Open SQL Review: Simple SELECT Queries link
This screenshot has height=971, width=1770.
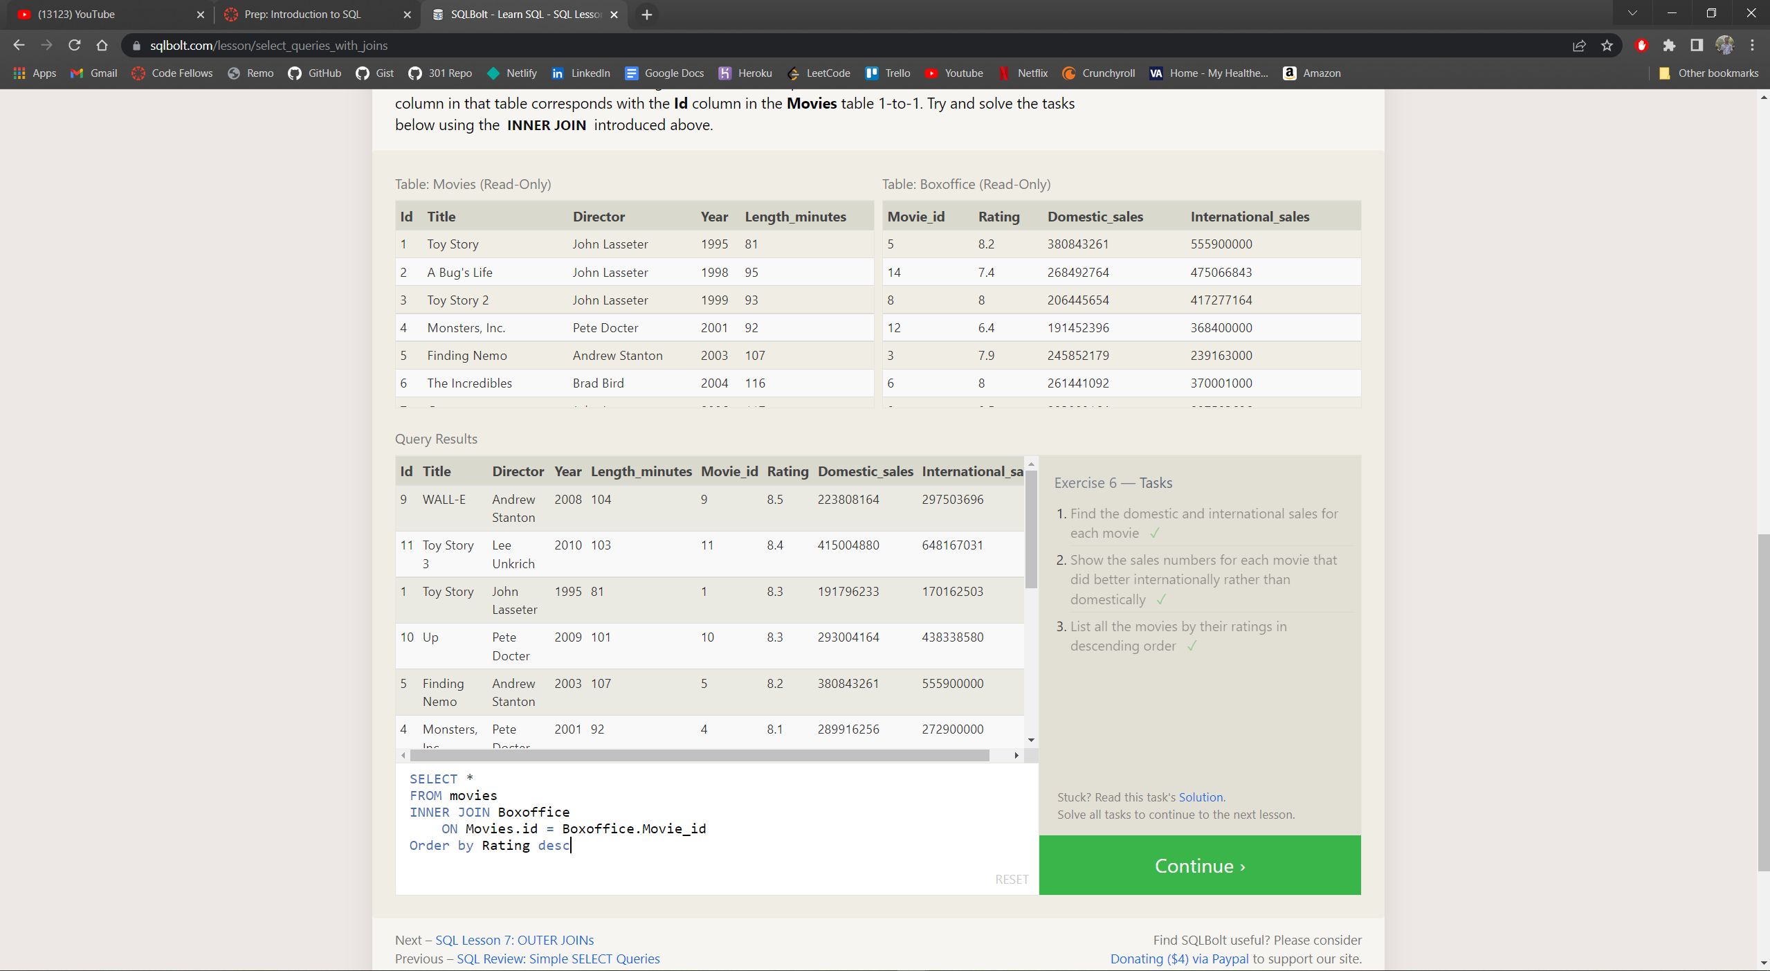558,959
